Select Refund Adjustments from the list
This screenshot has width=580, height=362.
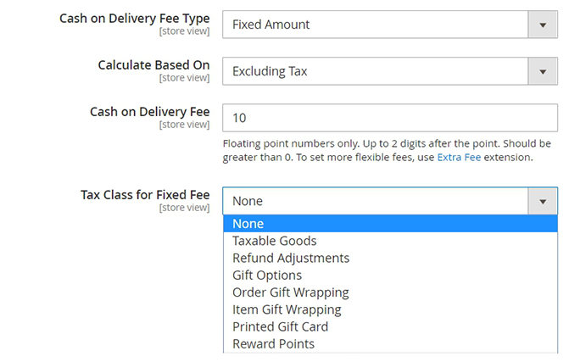click(290, 258)
